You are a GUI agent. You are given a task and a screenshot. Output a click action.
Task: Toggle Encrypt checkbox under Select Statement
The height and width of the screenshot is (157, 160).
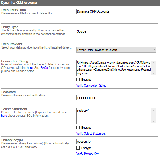click(78, 128)
